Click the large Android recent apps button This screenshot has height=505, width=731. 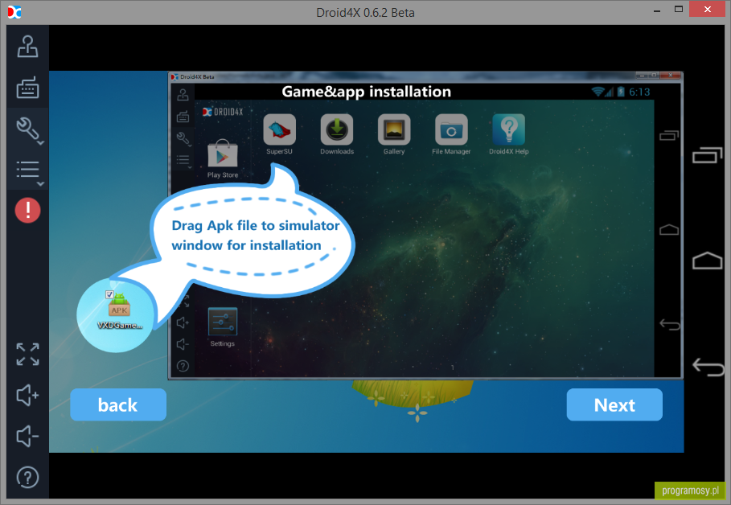pyautogui.click(x=707, y=155)
